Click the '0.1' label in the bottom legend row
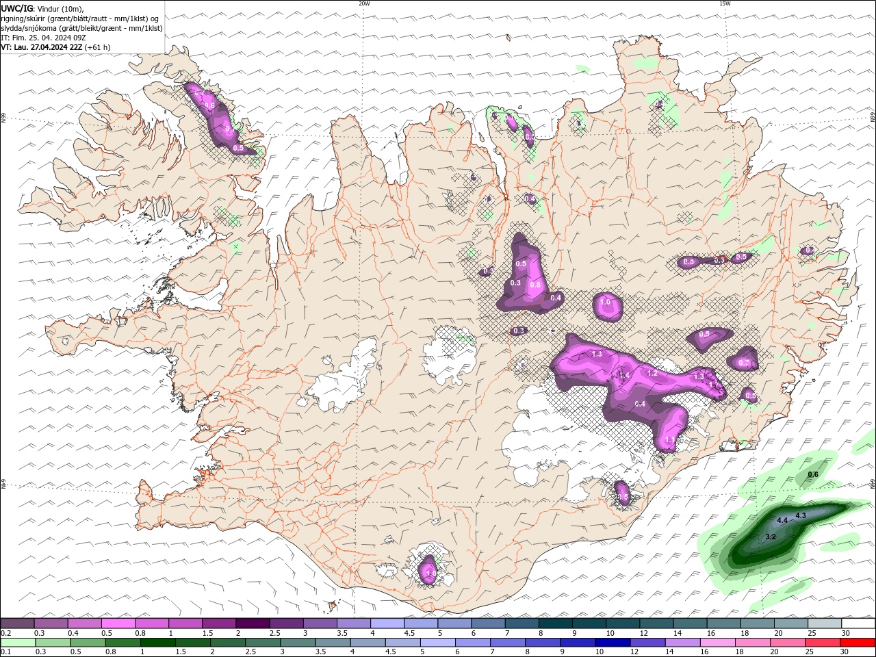This screenshot has width=876, height=657. tap(6, 652)
